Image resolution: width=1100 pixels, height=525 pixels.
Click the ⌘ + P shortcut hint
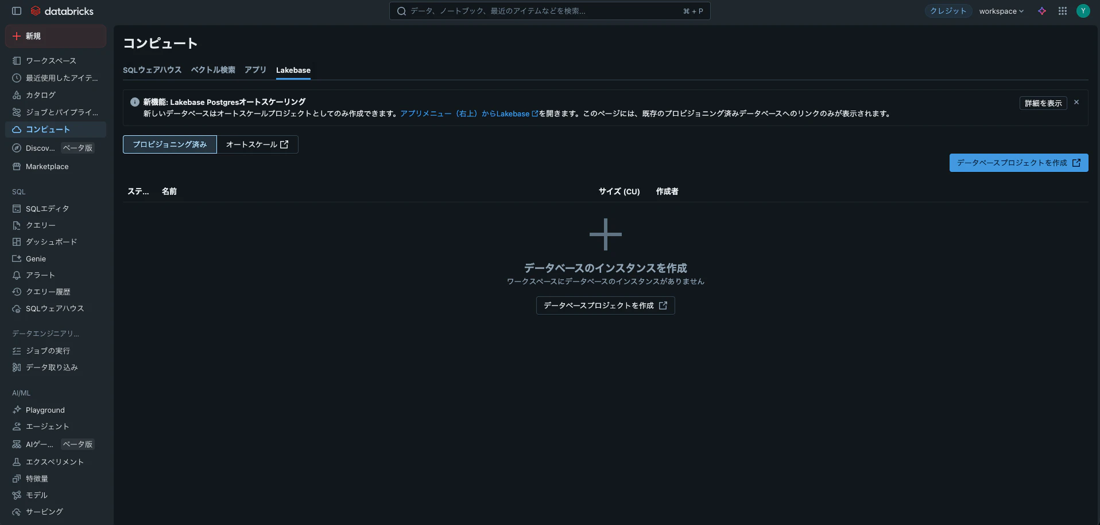pyautogui.click(x=693, y=11)
